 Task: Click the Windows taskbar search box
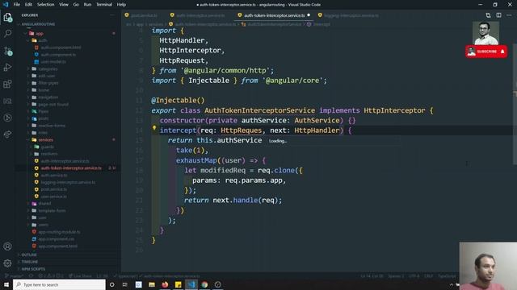[59, 284]
